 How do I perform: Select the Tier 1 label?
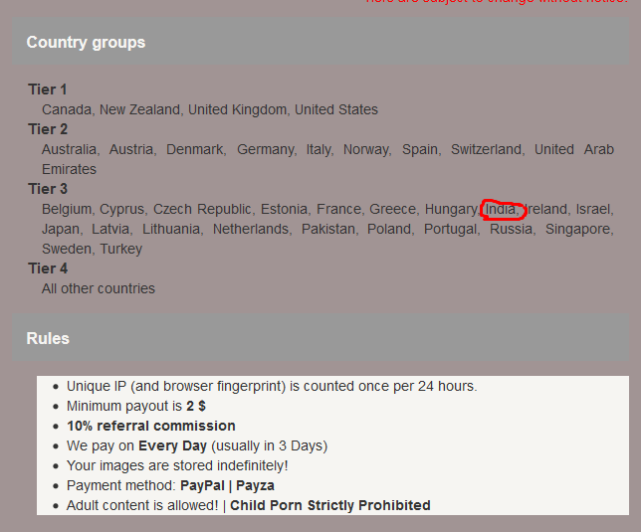pyautogui.click(x=48, y=89)
